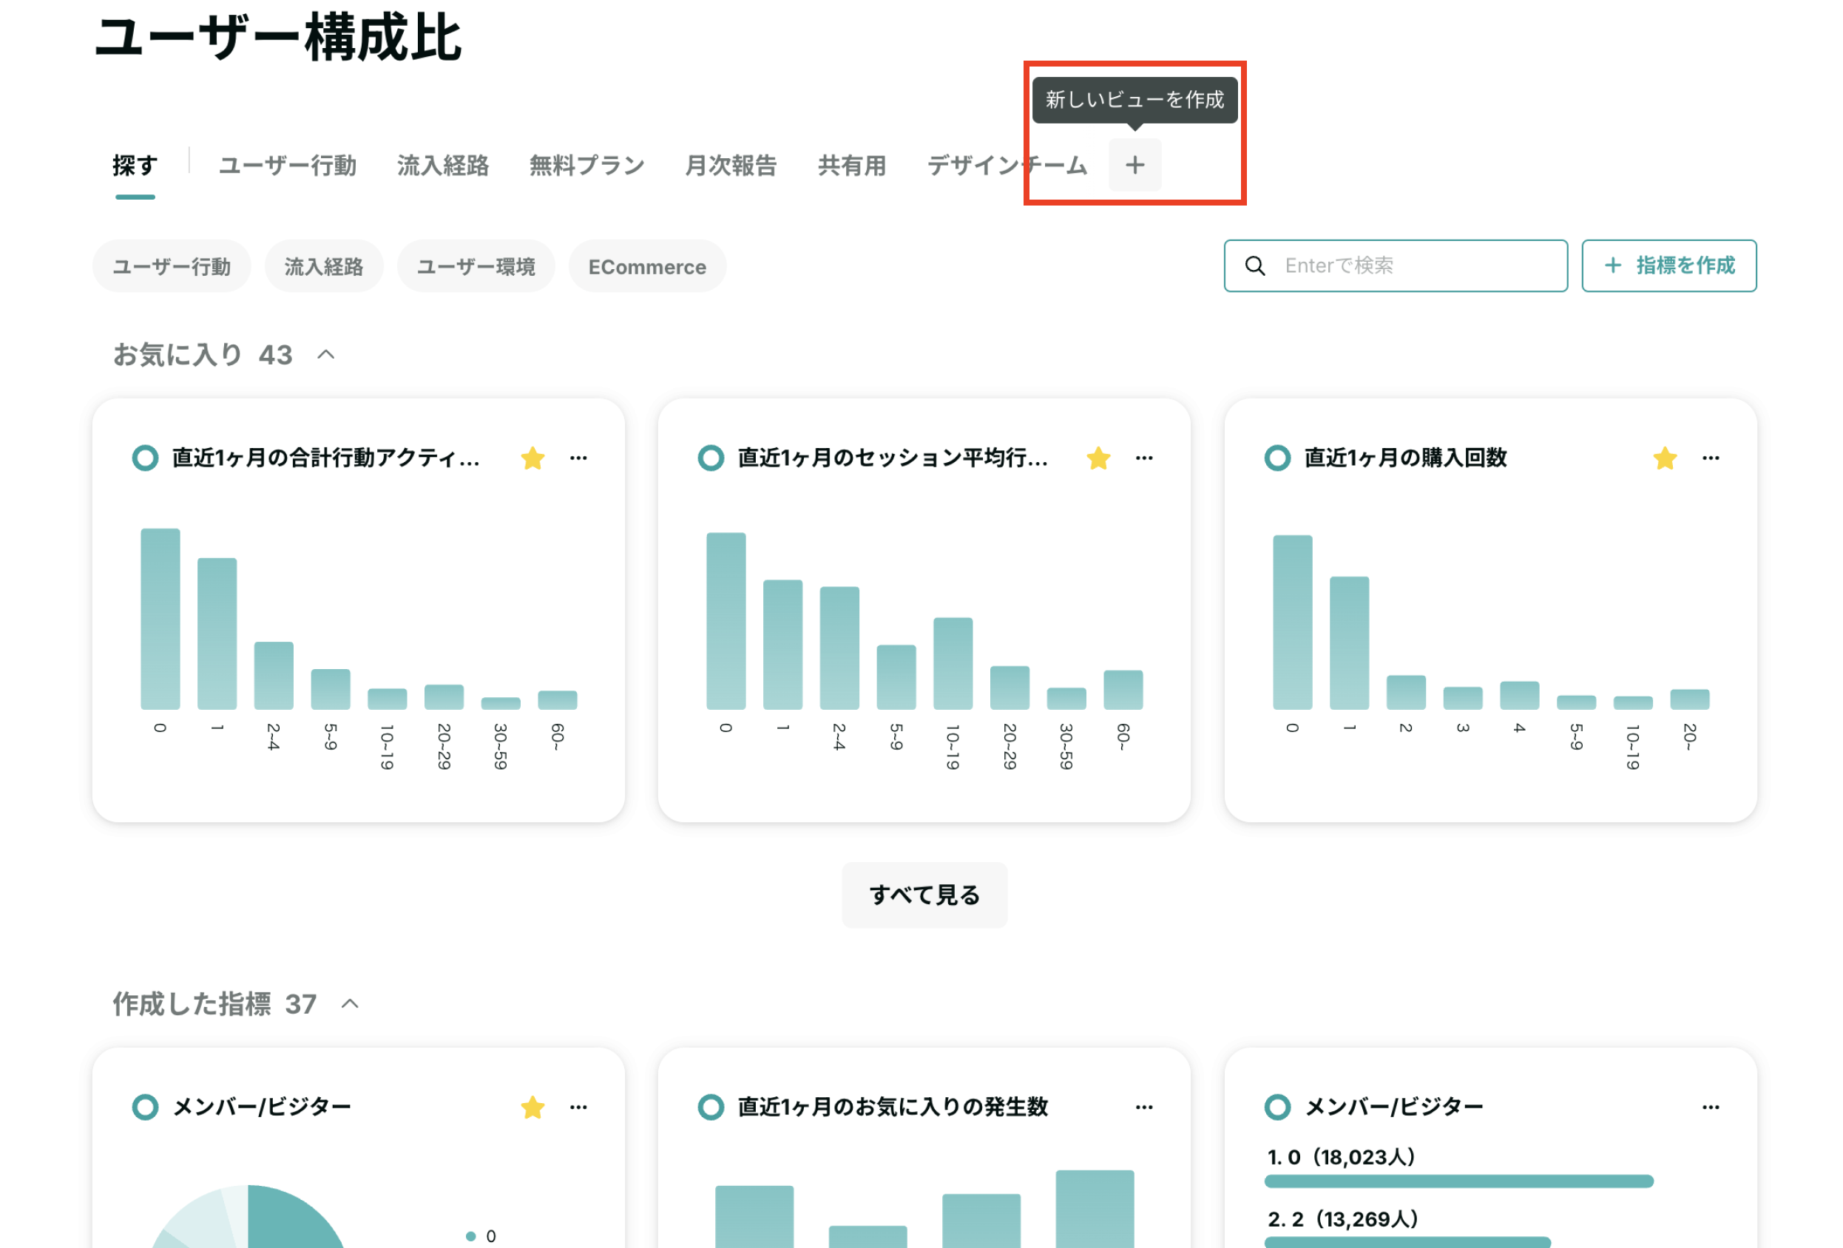Click circle icon of メンバー/ビジター ranking card
The width and height of the screenshot is (1843, 1248).
click(1276, 1107)
